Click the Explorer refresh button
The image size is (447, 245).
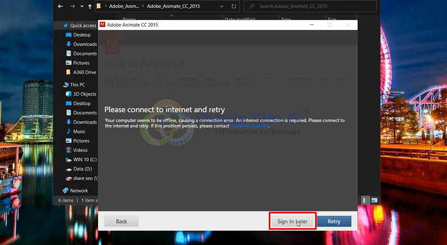coord(233,7)
